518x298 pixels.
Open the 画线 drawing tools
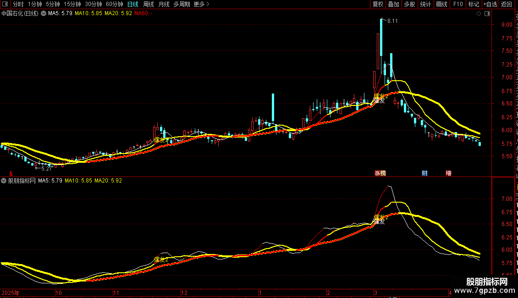click(442, 4)
